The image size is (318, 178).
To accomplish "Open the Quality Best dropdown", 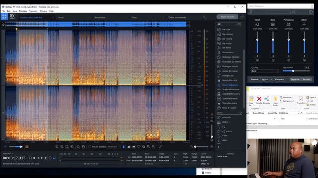I will (265, 71).
